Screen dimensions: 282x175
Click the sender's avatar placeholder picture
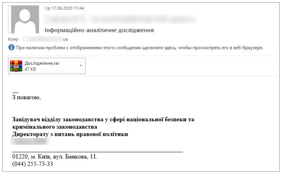(x=23, y=19)
